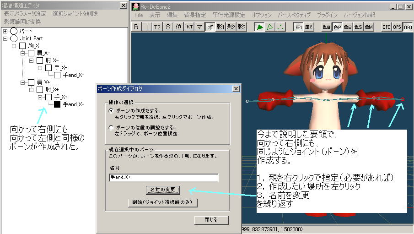Switch to green dots point display
This screenshot has width=414, height=234.
pyautogui.click(x=280, y=27)
